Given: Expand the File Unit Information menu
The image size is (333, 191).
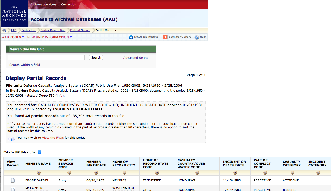Looking at the screenshot, I should tap(49, 37).
